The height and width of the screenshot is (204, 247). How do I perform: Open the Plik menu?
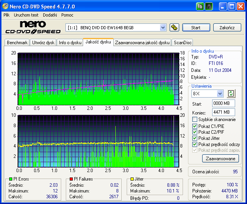point(7,15)
